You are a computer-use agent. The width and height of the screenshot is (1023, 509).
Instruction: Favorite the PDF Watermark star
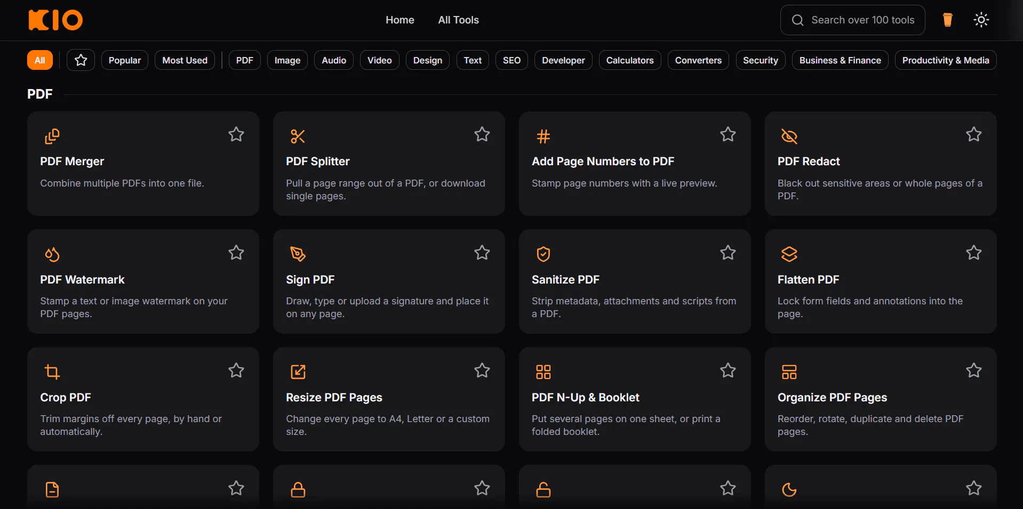[x=236, y=253]
